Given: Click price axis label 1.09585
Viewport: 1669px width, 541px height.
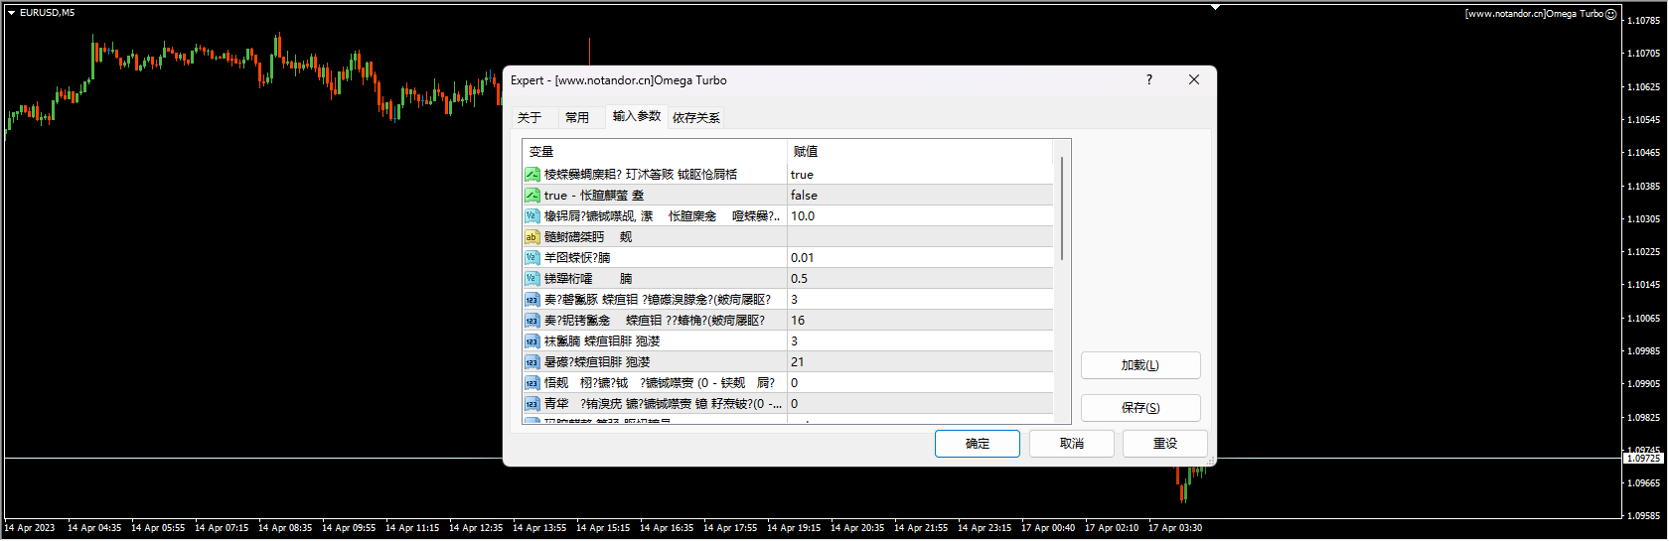Looking at the screenshot, I should coord(1643,516).
